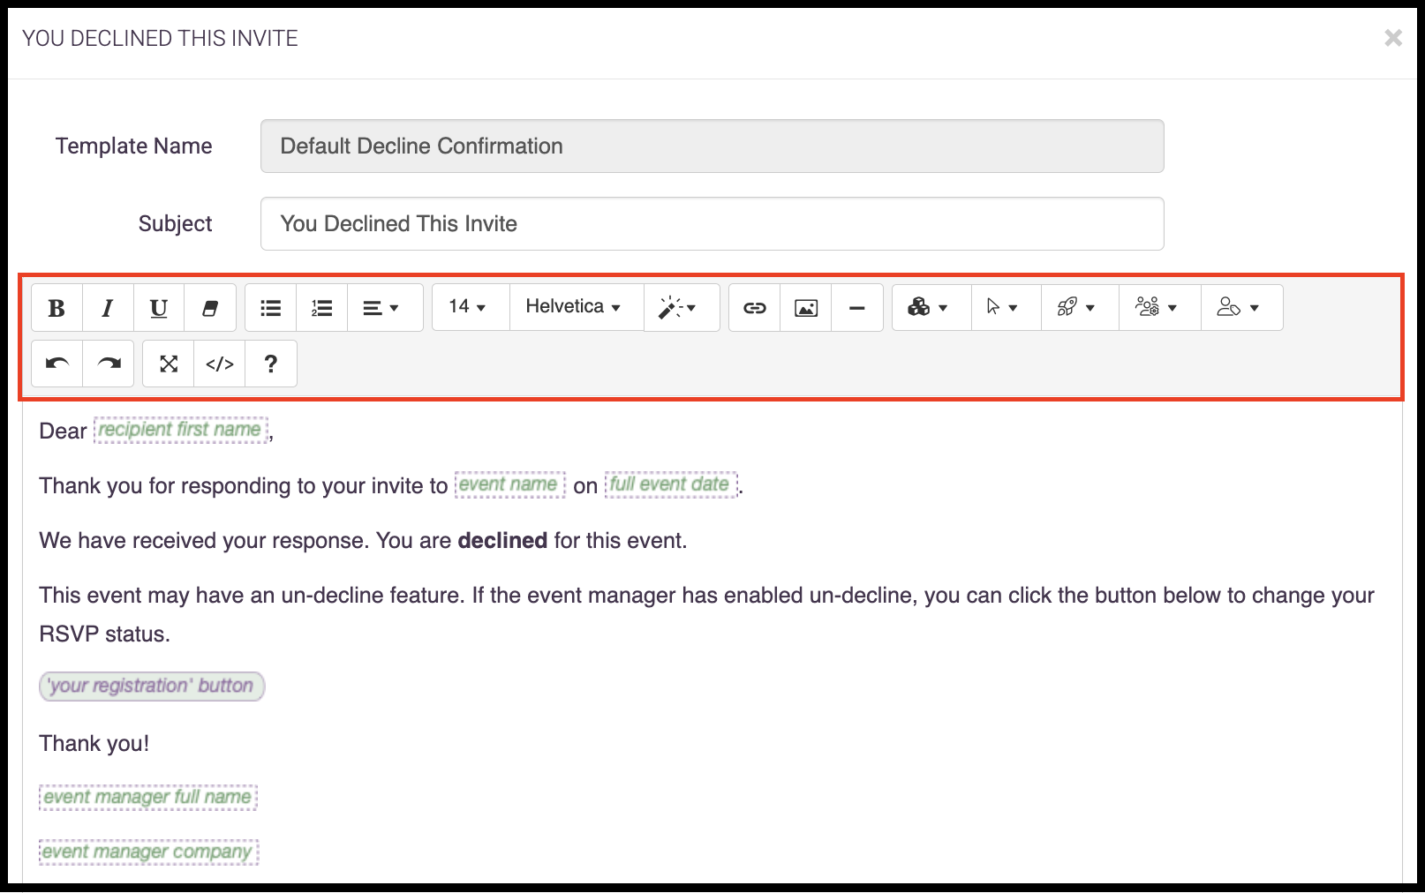The width and height of the screenshot is (1425, 893).
Task: Click the word 'Dear' in greeting
Action: pos(63,431)
